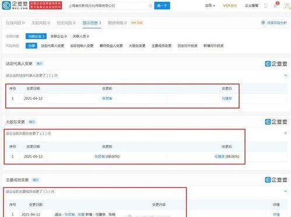Image resolution: width=291 pixels, height=217 pixels.
Task: Switch to the 关联风险 0 tab
Action: (41, 23)
